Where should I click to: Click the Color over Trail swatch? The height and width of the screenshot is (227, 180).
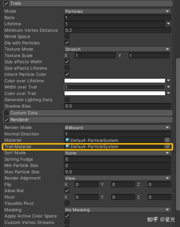coord(115,93)
